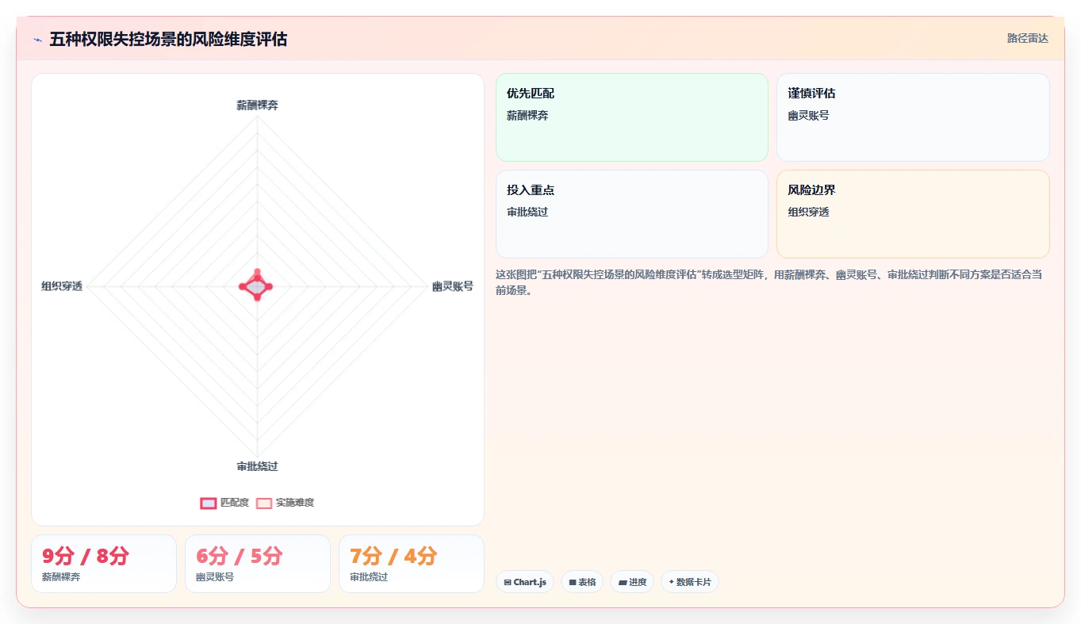Select the 风险边界 card
1081x624 pixels.
coord(913,214)
